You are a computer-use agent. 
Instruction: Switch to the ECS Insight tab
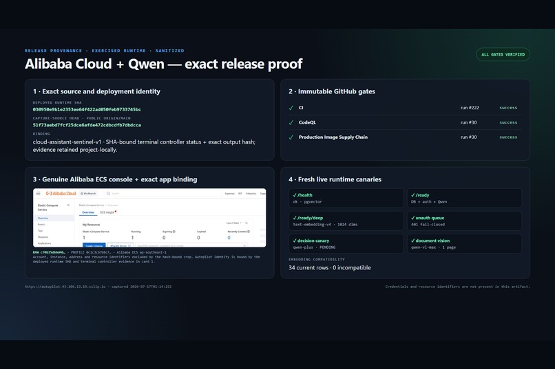[x=107, y=212]
